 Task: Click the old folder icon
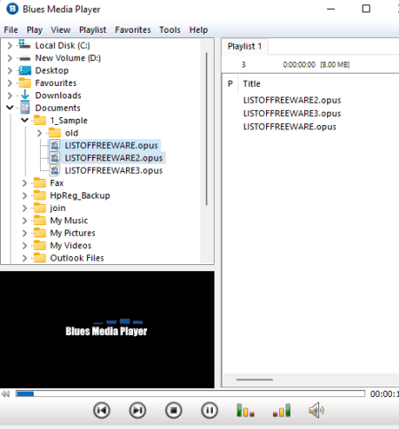[x=55, y=133]
